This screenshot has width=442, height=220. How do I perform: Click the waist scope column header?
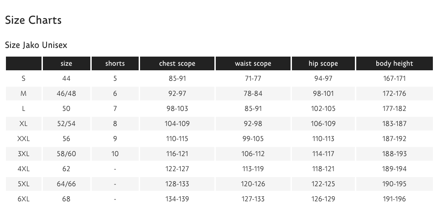[x=253, y=63]
